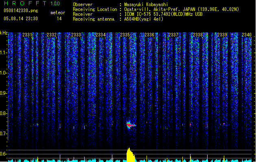Click the Receiving antenna label

(x=94, y=19)
